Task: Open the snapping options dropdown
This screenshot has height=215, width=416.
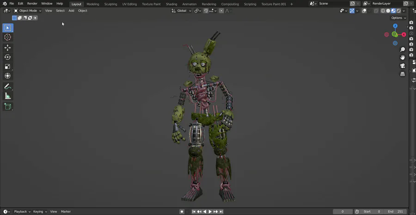Action: point(213,11)
